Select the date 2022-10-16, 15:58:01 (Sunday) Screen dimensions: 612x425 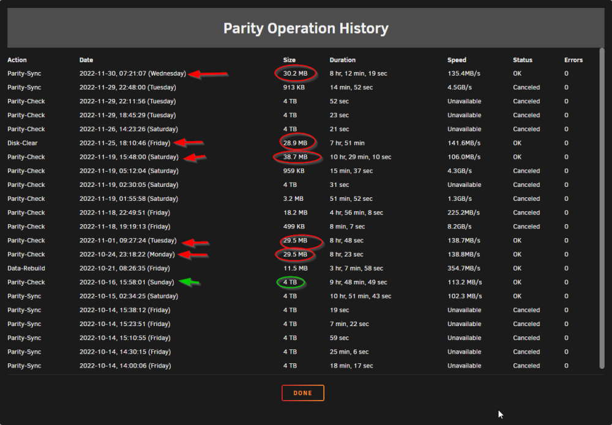127,283
